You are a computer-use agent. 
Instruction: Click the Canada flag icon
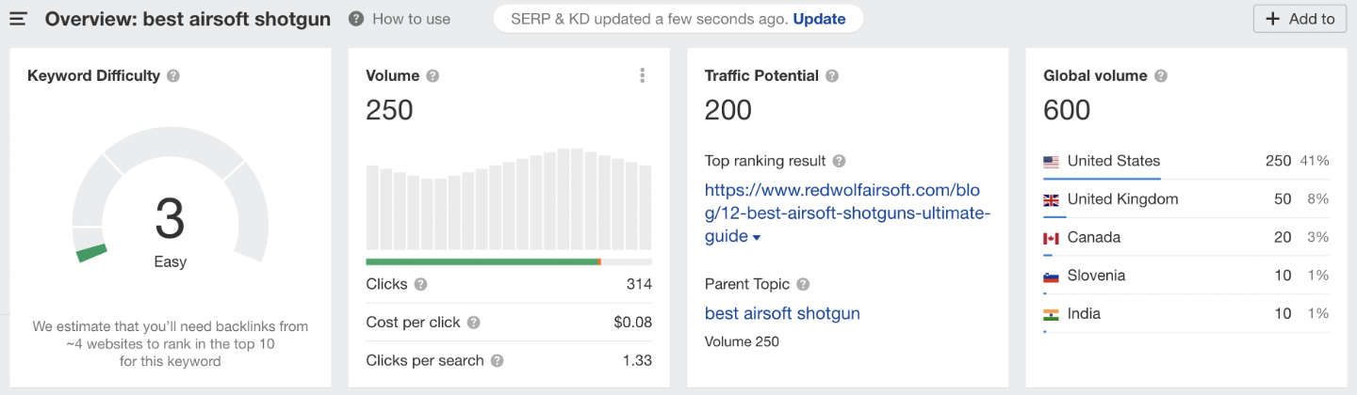[x=1052, y=238]
